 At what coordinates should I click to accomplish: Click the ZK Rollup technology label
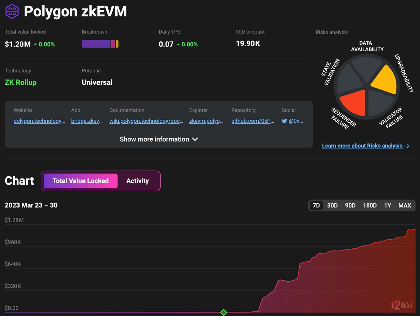point(21,83)
